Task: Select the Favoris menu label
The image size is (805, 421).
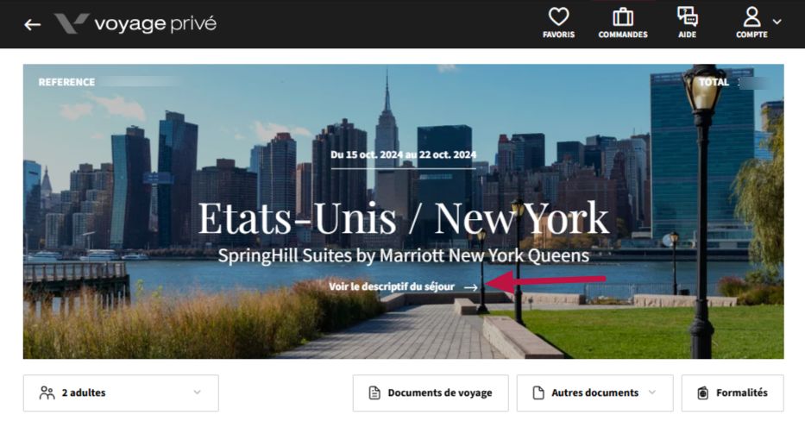Action: click(558, 35)
